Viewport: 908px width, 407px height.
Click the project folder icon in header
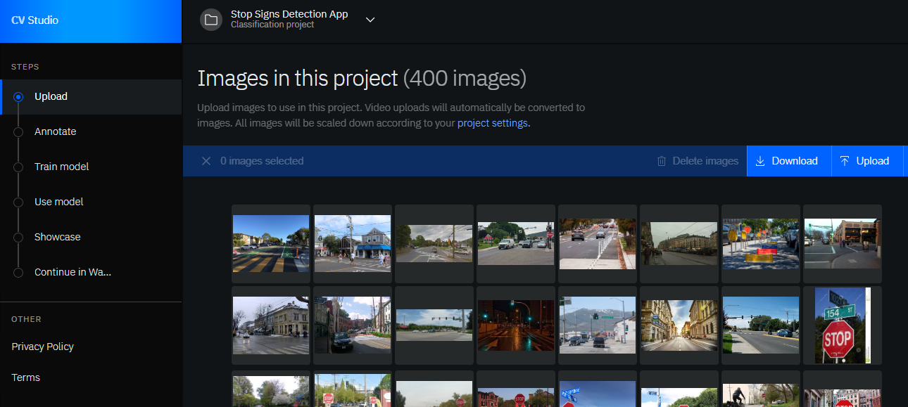(x=210, y=20)
